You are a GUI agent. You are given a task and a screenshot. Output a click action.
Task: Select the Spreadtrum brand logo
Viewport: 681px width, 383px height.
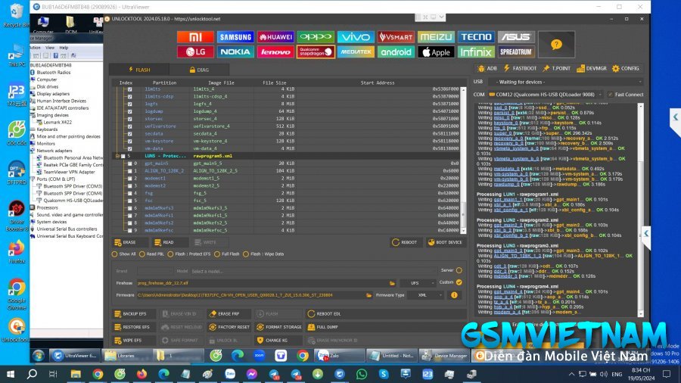pos(516,52)
